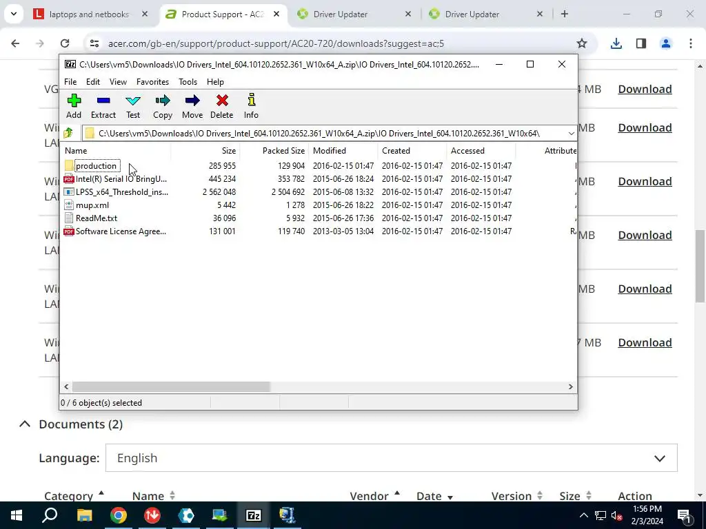Click Acer page vertical scrollbar thumb
The height and width of the screenshot is (529, 706).
[700, 265]
